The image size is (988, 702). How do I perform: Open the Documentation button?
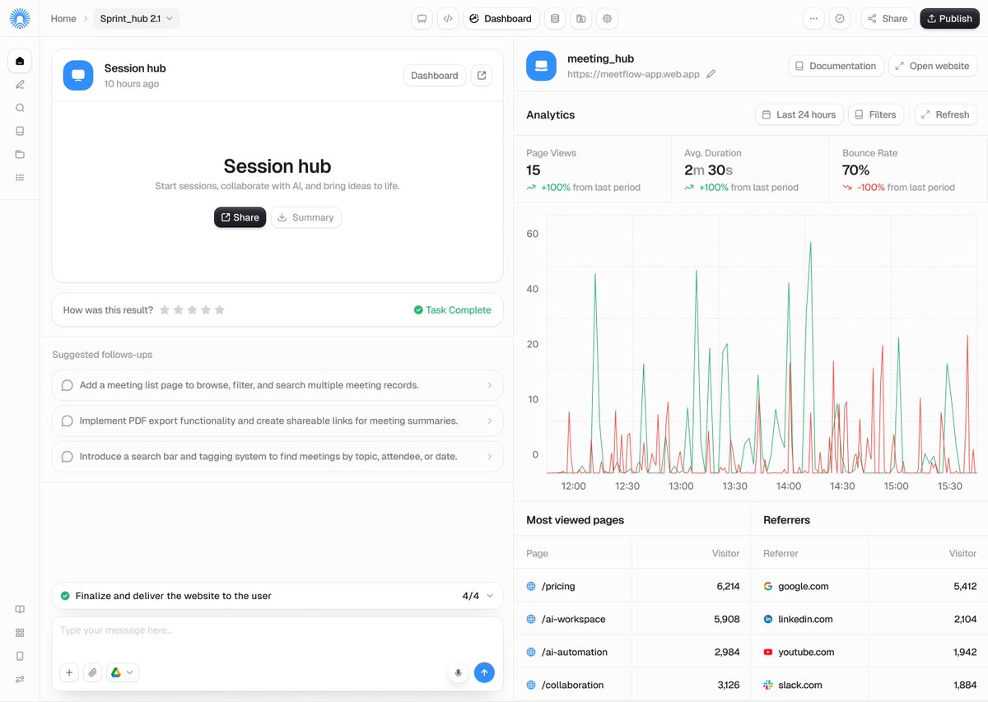coord(837,66)
